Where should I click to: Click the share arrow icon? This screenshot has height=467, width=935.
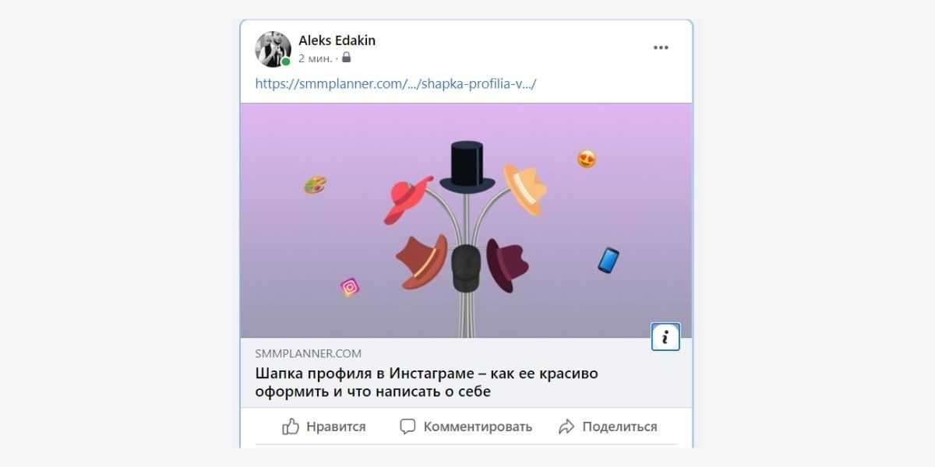[x=566, y=427]
